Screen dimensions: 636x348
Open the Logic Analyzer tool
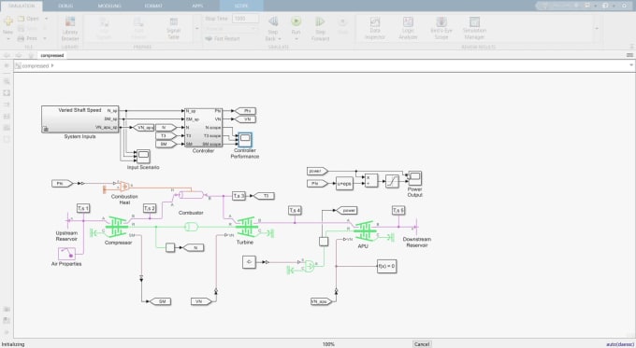408,28
